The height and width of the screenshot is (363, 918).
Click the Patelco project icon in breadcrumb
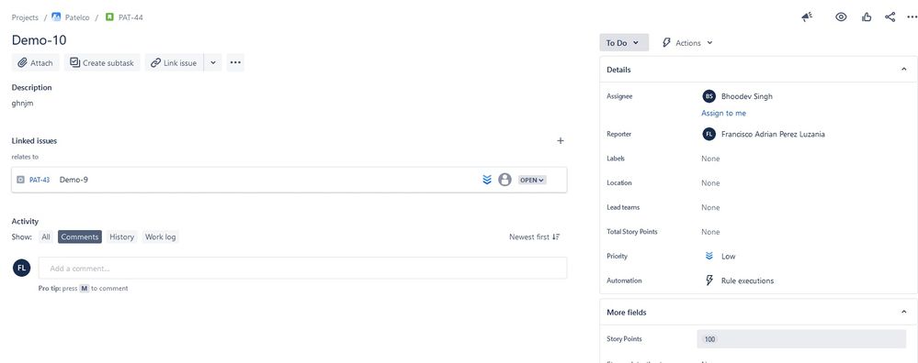[56, 17]
